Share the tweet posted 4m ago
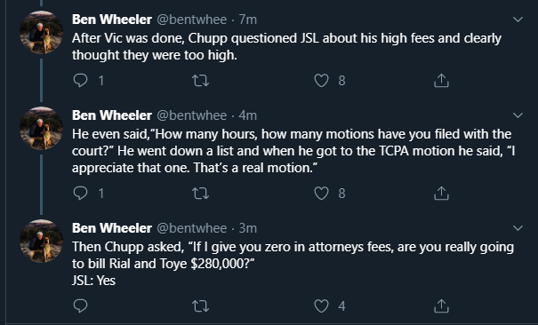The height and width of the screenshot is (325, 538). 441,194
